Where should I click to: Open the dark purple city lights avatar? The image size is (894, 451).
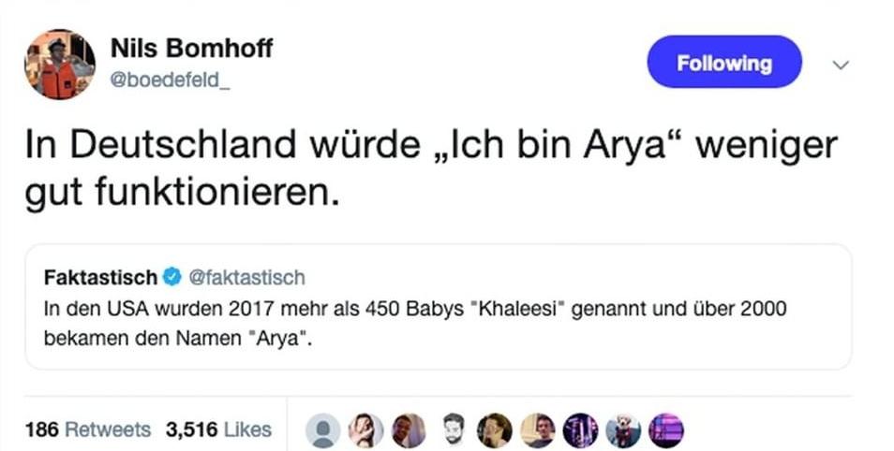pyautogui.click(x=580, y=430)
